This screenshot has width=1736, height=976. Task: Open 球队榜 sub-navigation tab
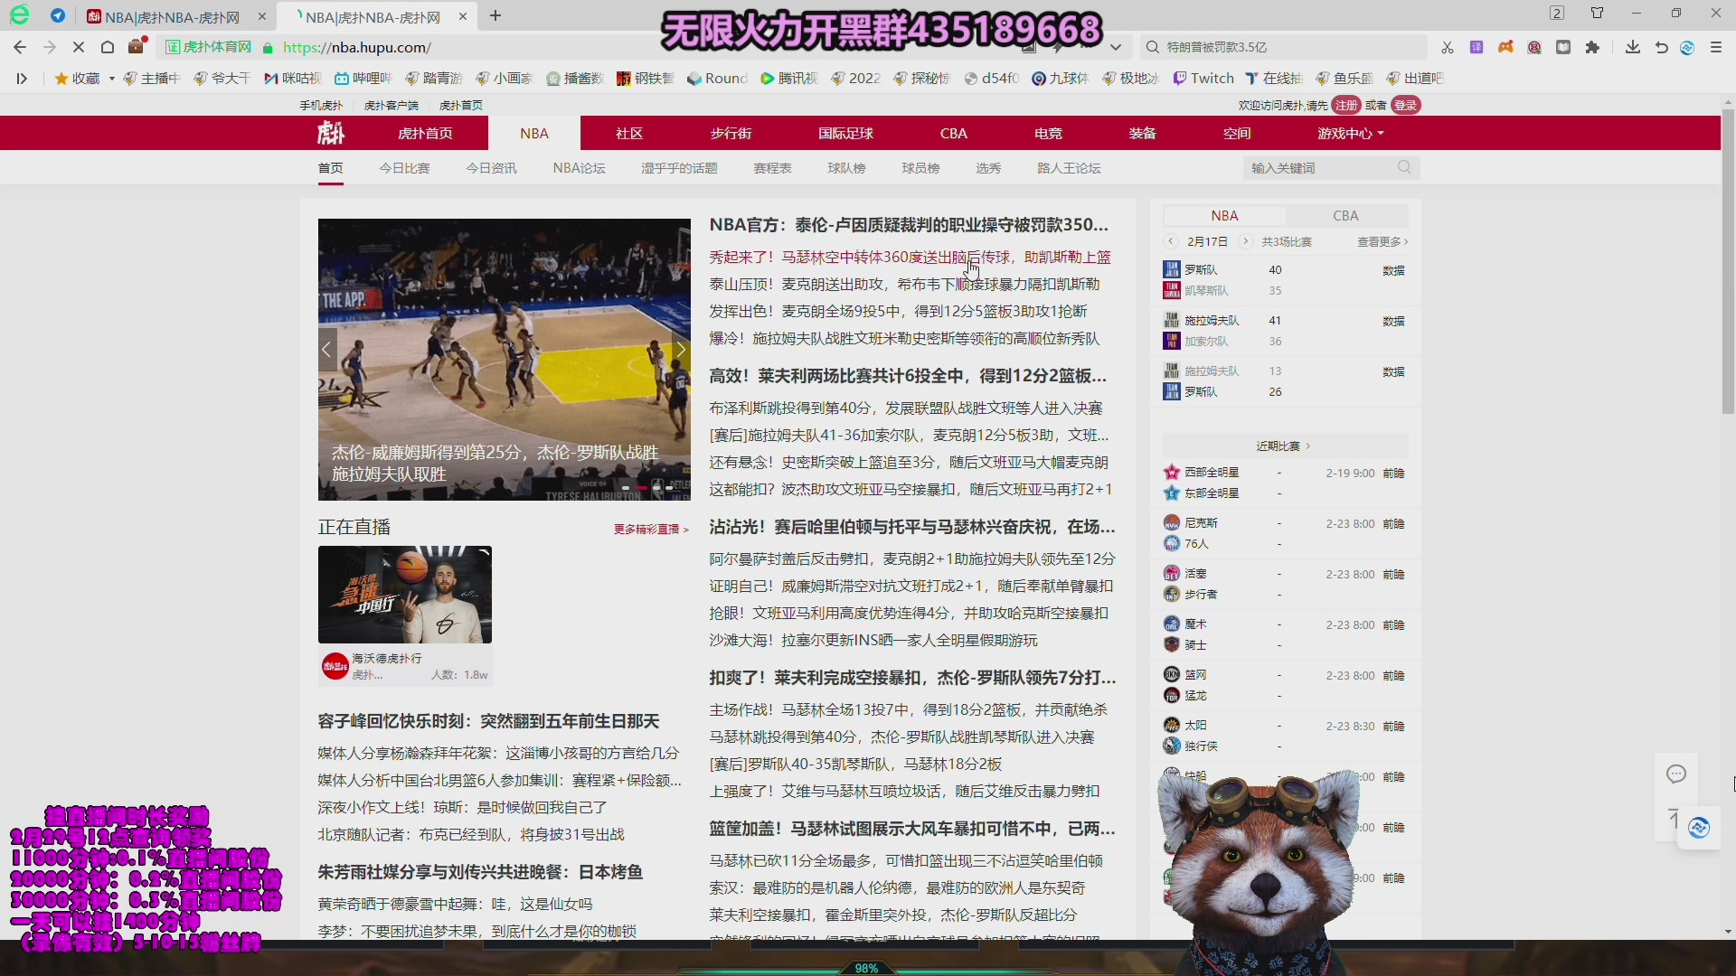(x=846, y=168)
